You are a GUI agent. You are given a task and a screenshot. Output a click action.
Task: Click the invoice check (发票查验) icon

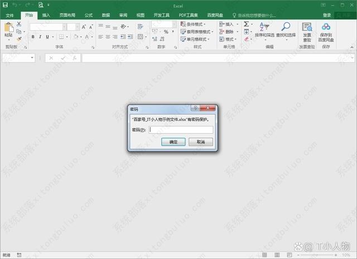coord(307,28)
